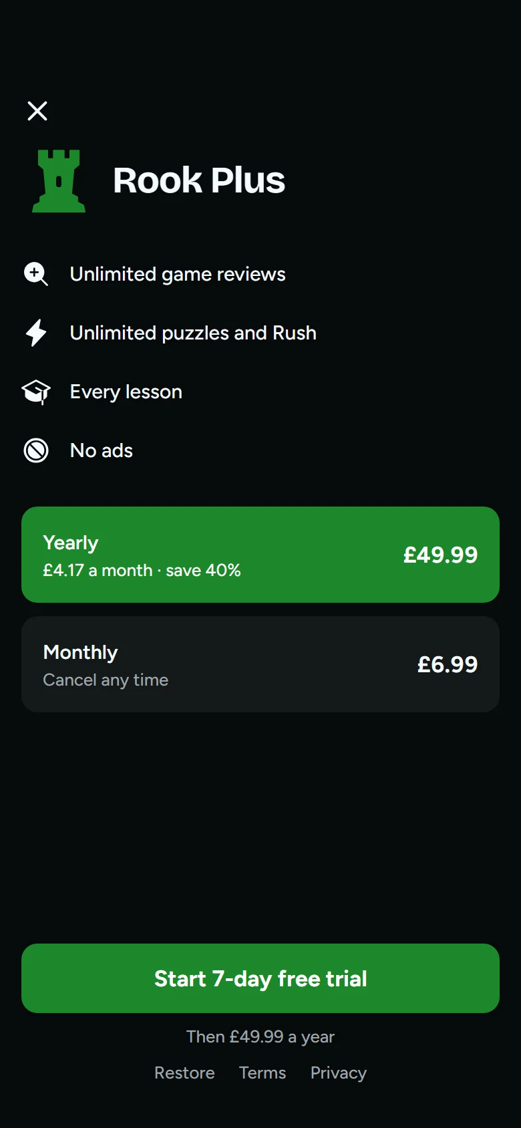
Task: Tap the 'No ads' feature text
Action: coord(102,450)
